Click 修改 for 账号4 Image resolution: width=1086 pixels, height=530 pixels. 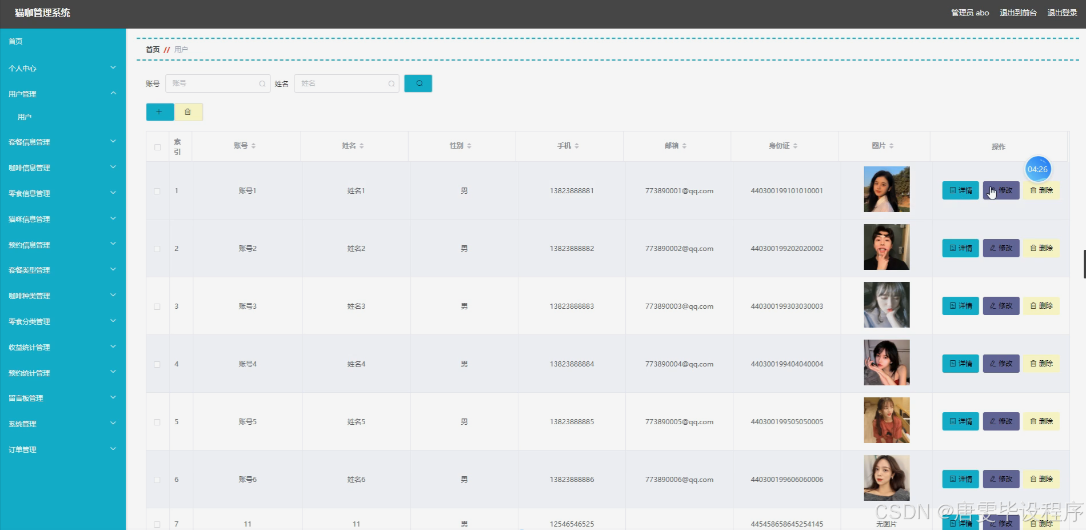pos(1001,364)
